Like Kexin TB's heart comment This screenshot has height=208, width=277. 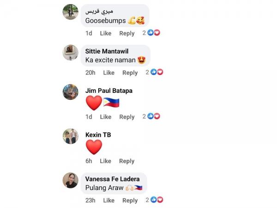[105, 161]
